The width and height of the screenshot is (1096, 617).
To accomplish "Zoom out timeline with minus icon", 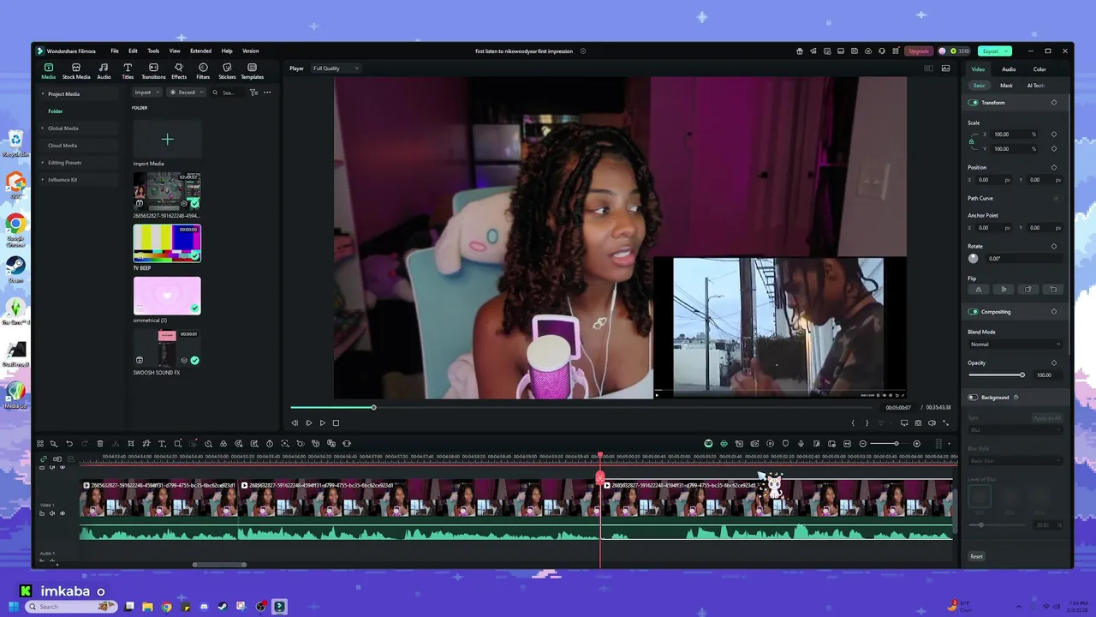I will [863, 444].
